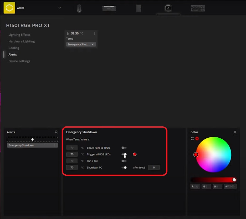The image size is (246, 219).
Task: Go to Lighting Effects section
Action: (19, 35)
